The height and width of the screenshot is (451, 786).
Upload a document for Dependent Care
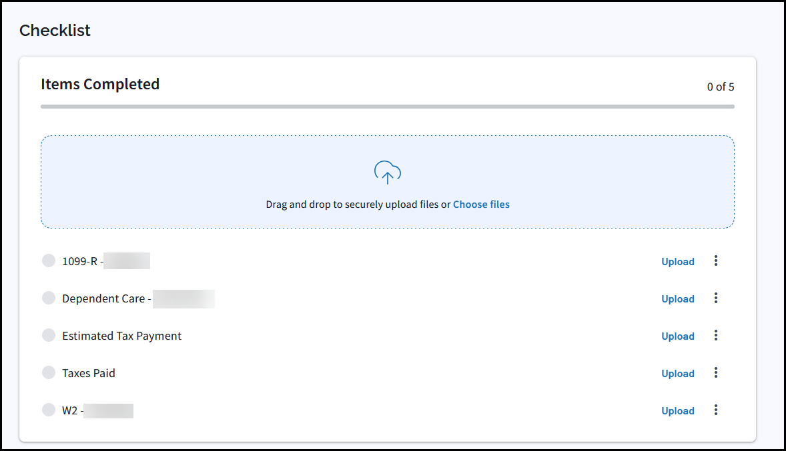coord(677,299)
